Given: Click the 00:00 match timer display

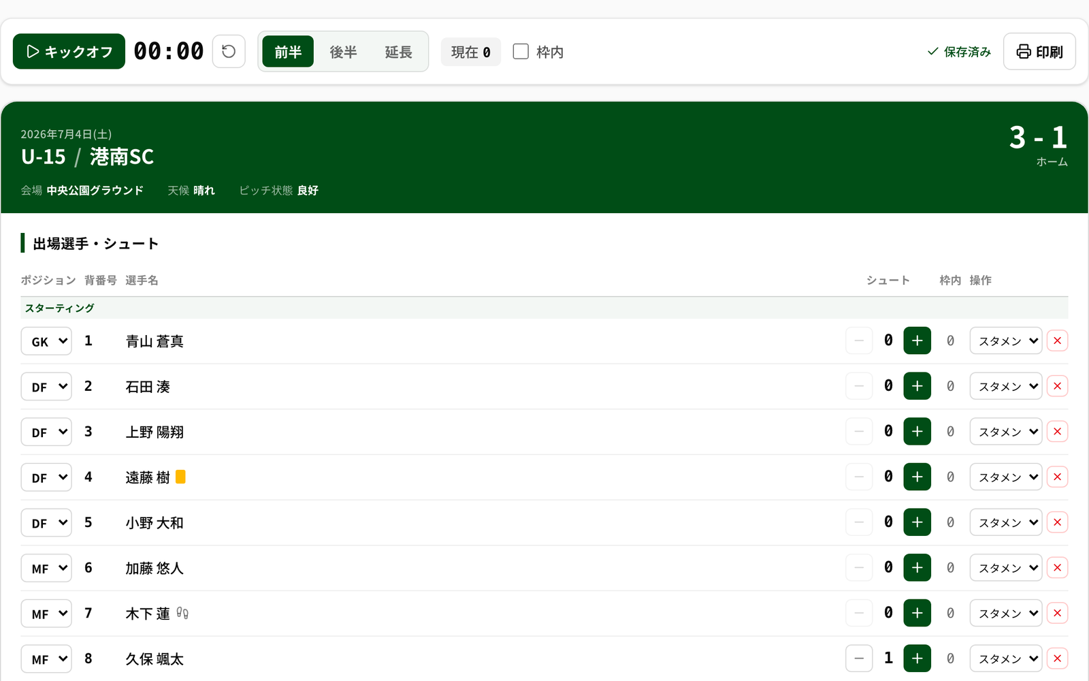Looking at the screenshot, I should tap(169, 51).
